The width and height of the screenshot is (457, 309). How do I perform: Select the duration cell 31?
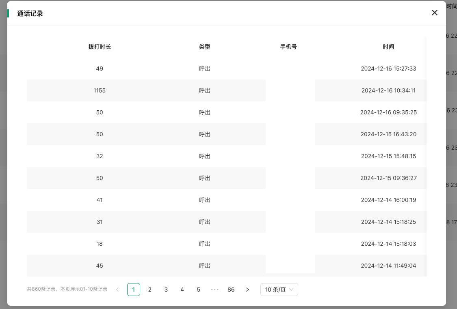click(100, 222)
